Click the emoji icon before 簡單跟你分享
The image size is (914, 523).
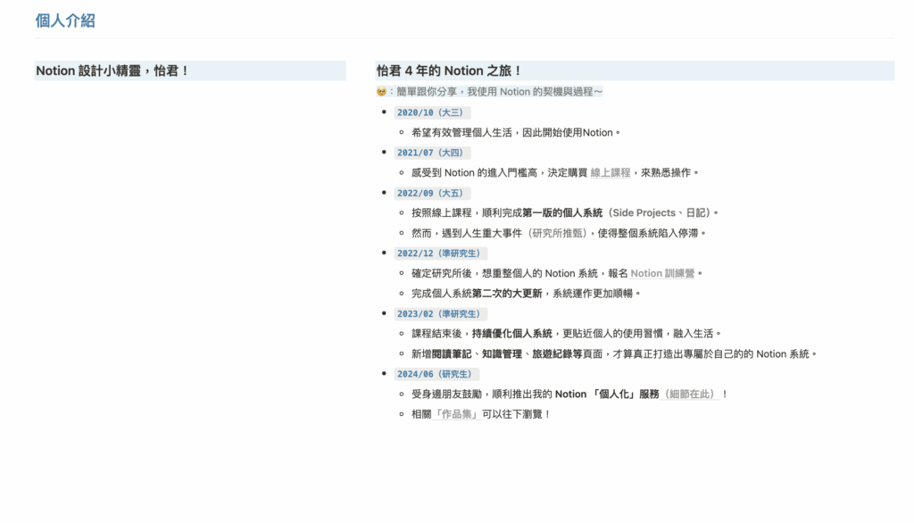pos(381,92)
